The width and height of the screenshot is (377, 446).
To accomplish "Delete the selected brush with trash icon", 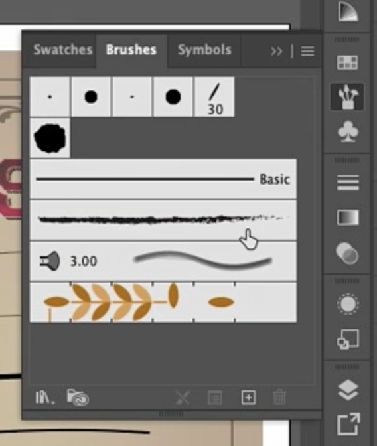I will tap(279, 397).
